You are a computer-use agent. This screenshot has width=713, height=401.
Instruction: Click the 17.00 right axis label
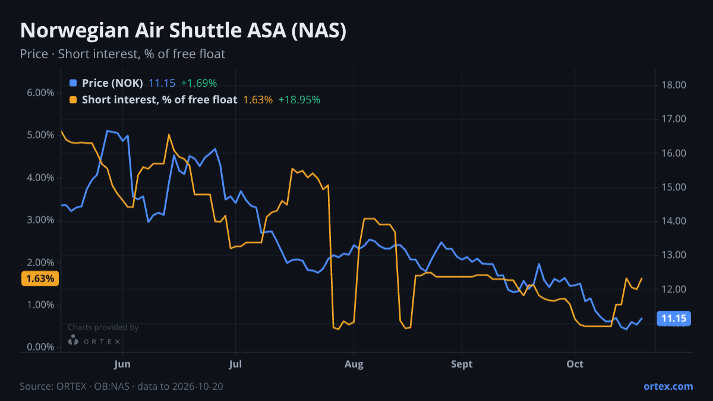pyautogui.click(x=674, y=119)
